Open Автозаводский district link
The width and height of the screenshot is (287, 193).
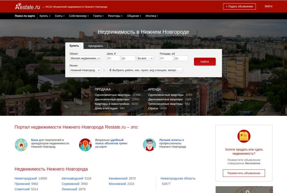pyautogui.click(x=72, y=178)
